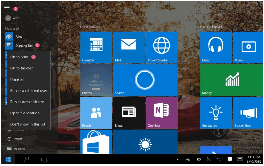The height and width of the screenshot is (166, 264).
Task: Click the Cortana Search tile
Action: (x=145, y=80)
